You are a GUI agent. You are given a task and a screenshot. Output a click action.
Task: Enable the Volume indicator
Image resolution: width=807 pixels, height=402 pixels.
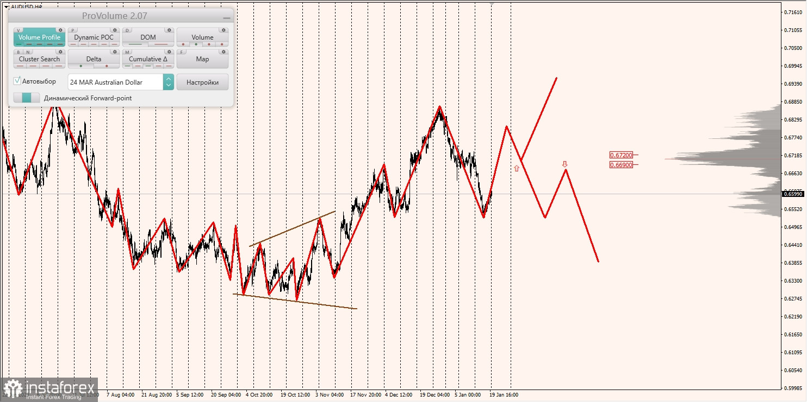(202, 37)
